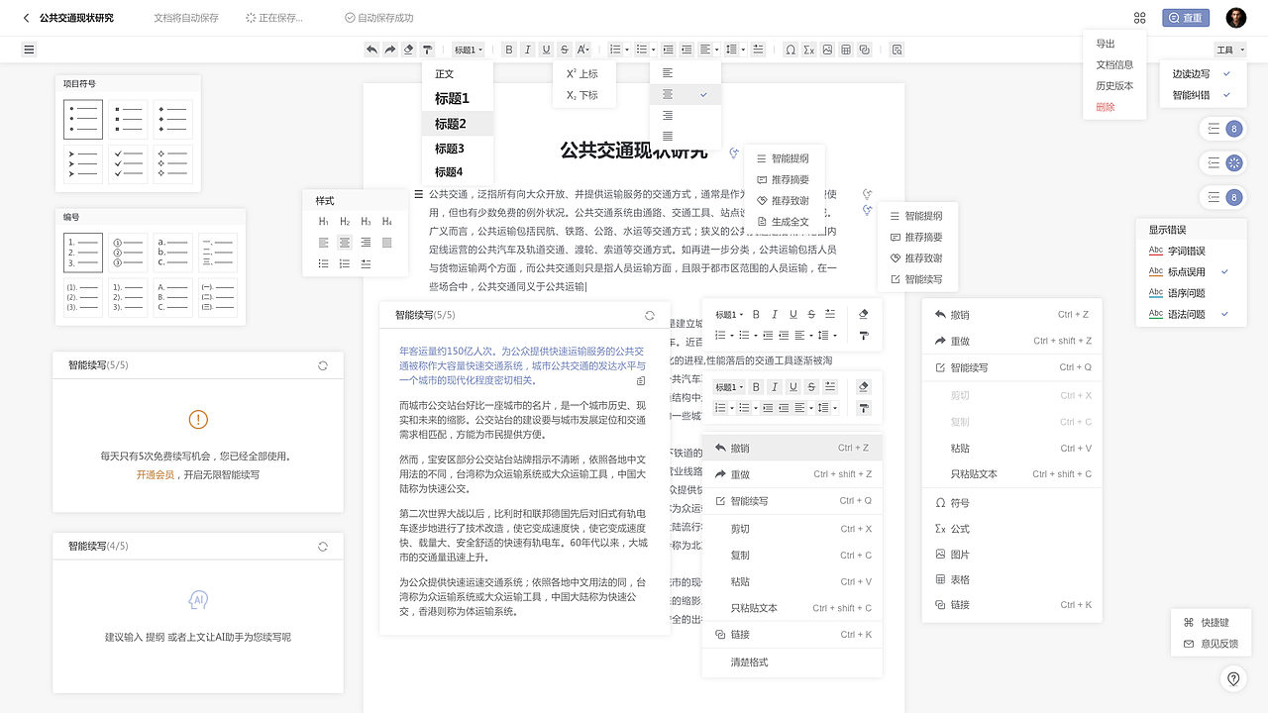Insert a special symbol via the Ω icon

(x=791, y=49)
